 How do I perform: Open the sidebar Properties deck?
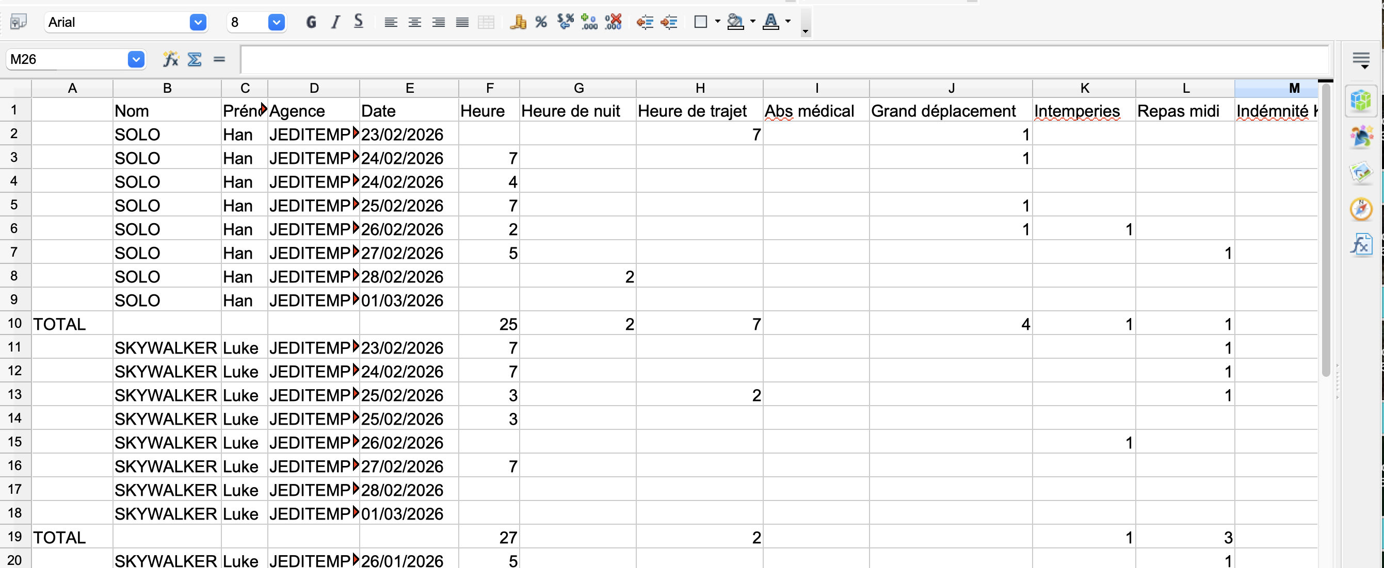tap(1361, 101)
